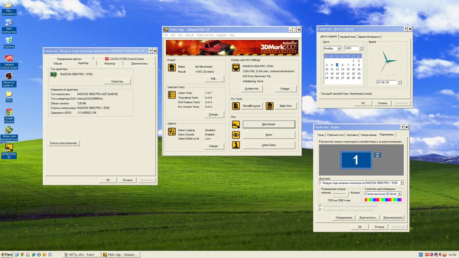Viewport: 459px width, 258px height.
Task: Click the Свойства button under adapter type
Action: pyautogui.click(x=117, y=82)
